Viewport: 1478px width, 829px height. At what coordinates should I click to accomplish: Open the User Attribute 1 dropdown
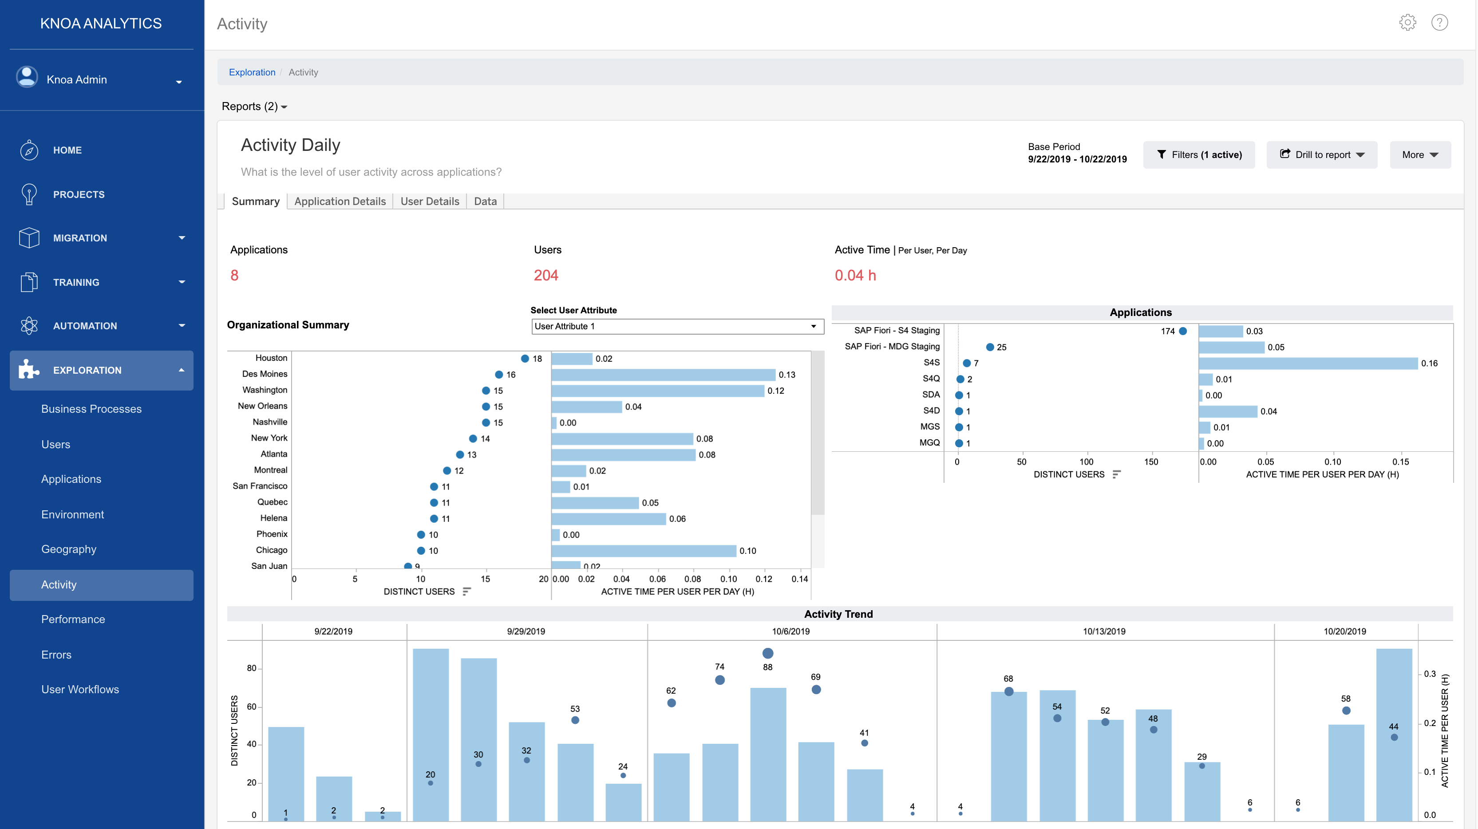(x=678, y=327)
